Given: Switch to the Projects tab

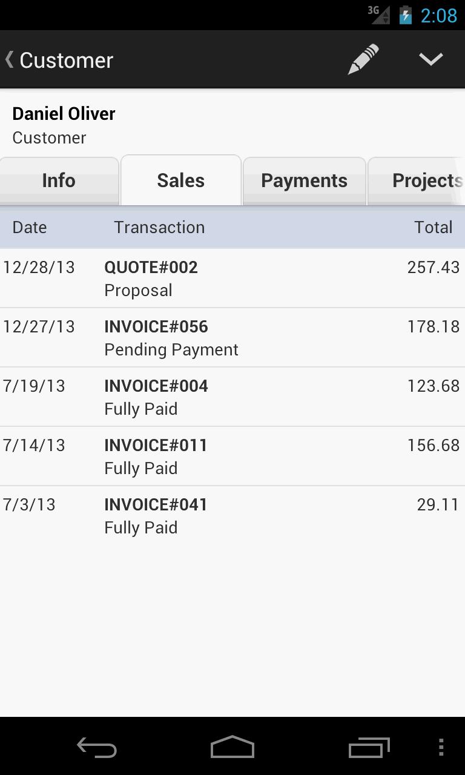Looking at the screenshot, I should point(424,180).
